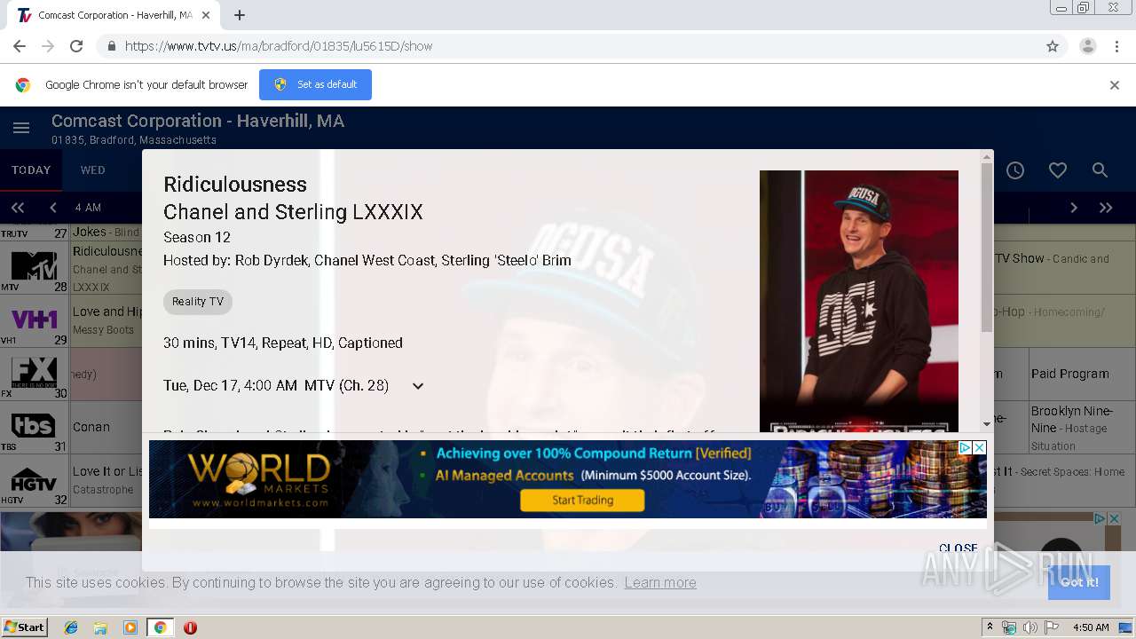
Task: Switch to the TODAY tab
Action: click(31, 170)
